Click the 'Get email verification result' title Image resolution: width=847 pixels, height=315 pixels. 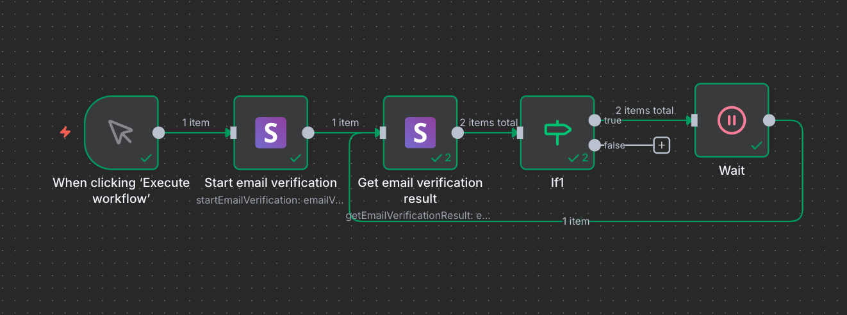420,191
